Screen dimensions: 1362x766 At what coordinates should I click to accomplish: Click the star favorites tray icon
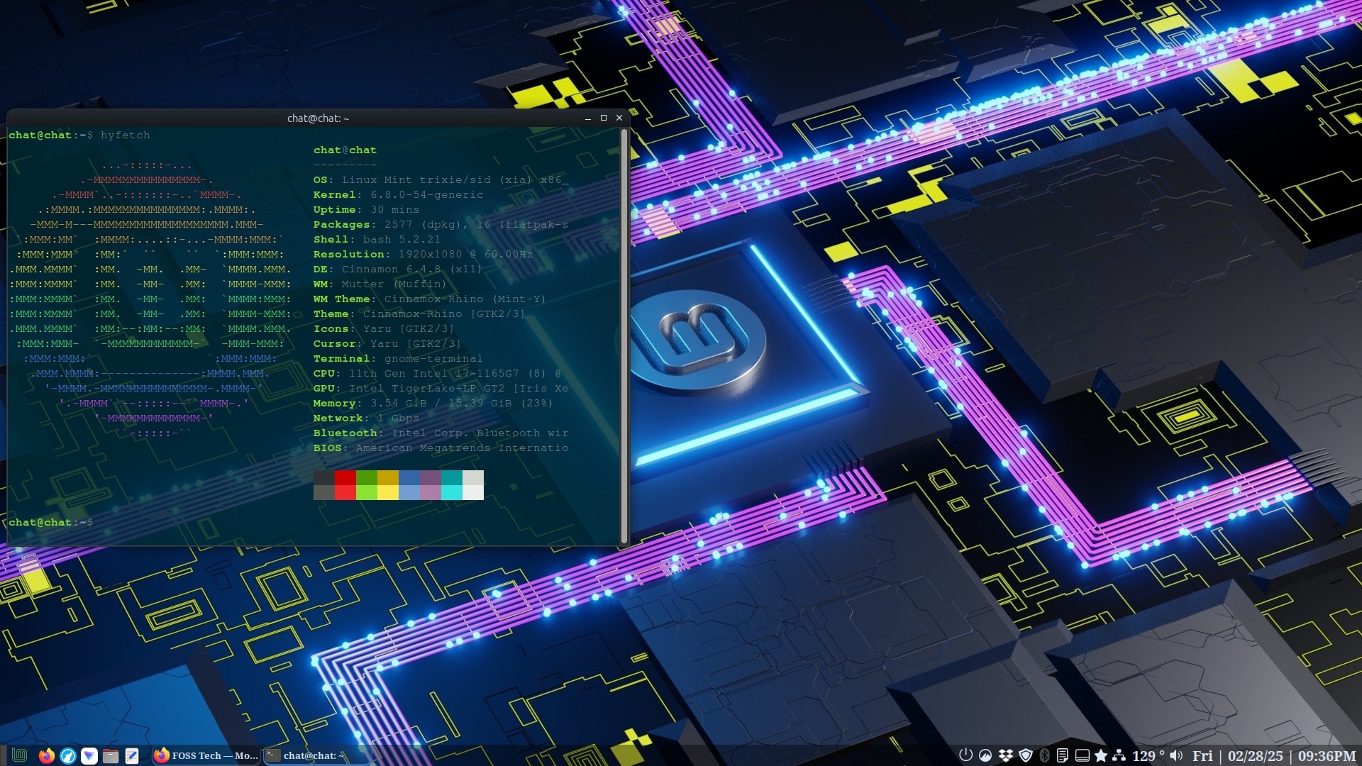[1101, 755]
